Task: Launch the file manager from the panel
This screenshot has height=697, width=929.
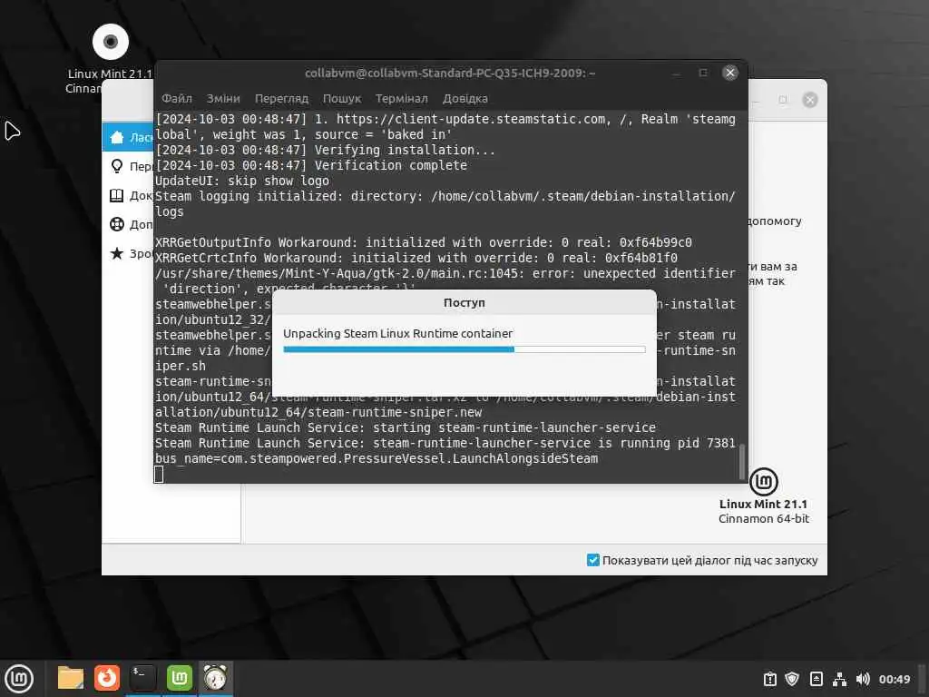Action: click(x=71, y=678)
